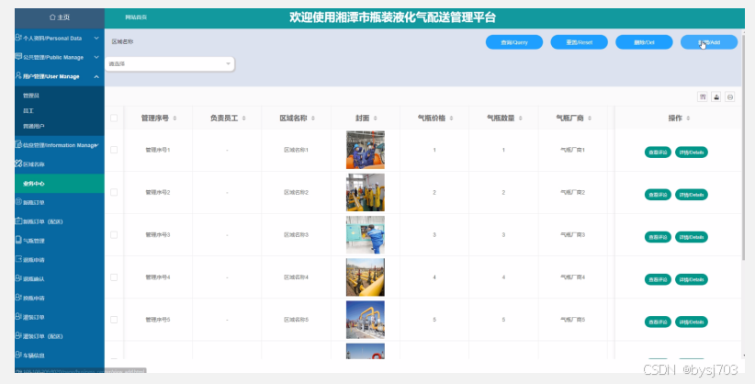Viewport: 755px width, 384px height.
Task: Open the cover image for 区域名称4
Action: click(366, 277)
